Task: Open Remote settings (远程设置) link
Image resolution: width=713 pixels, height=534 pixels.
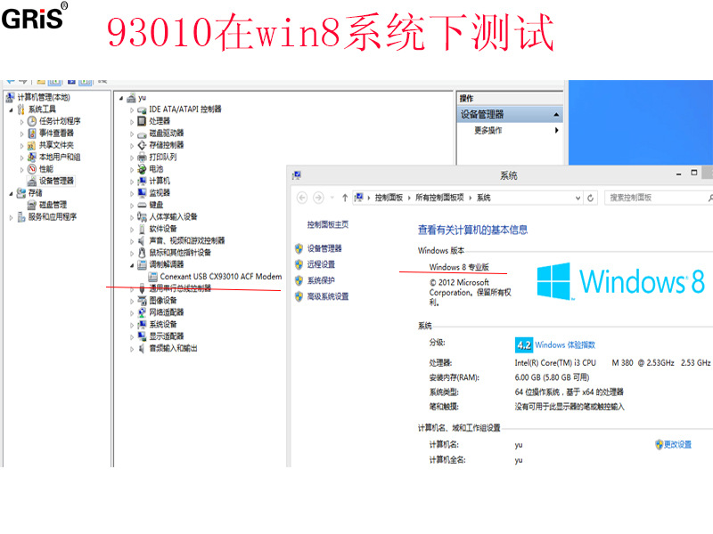Action: tap(321, 264)
